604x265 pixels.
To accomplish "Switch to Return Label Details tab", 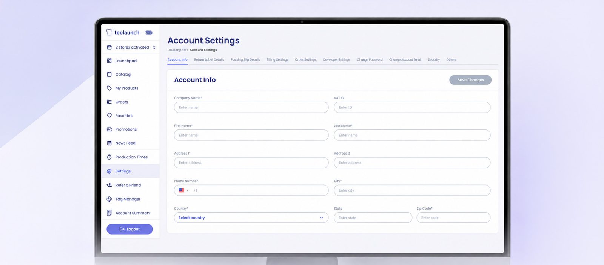I will tap(209, 60).
